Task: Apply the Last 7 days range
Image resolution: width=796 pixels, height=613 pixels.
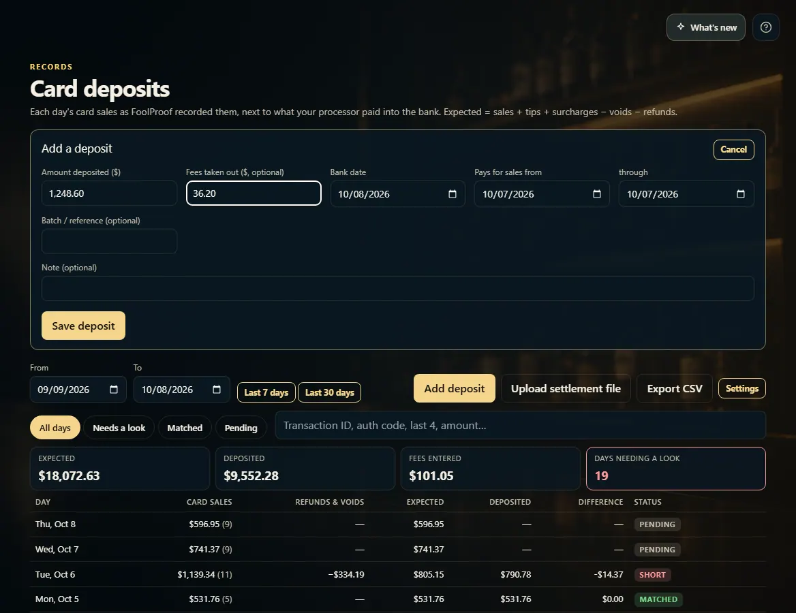Action: coord(266,392)
